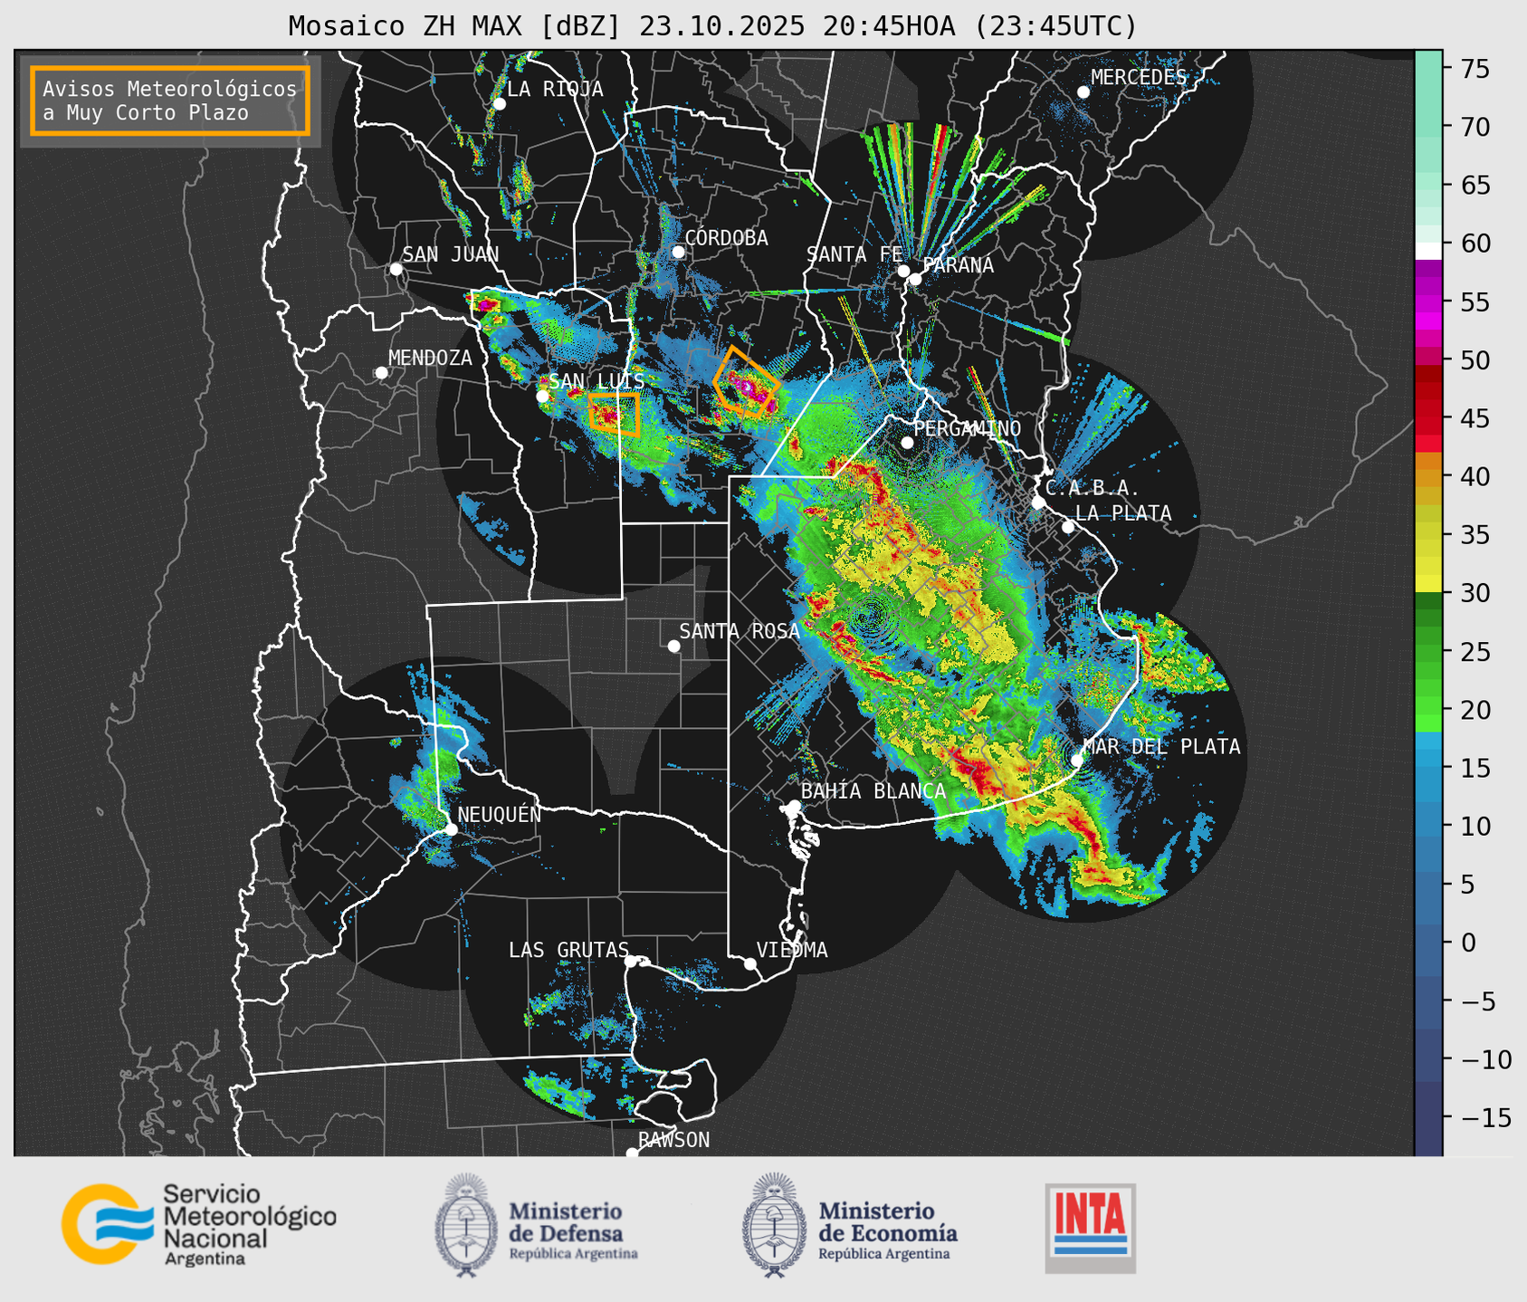Click the Pergamino city marker dot
This screenshot has height=1302, width=1527.
coord(907,443)
